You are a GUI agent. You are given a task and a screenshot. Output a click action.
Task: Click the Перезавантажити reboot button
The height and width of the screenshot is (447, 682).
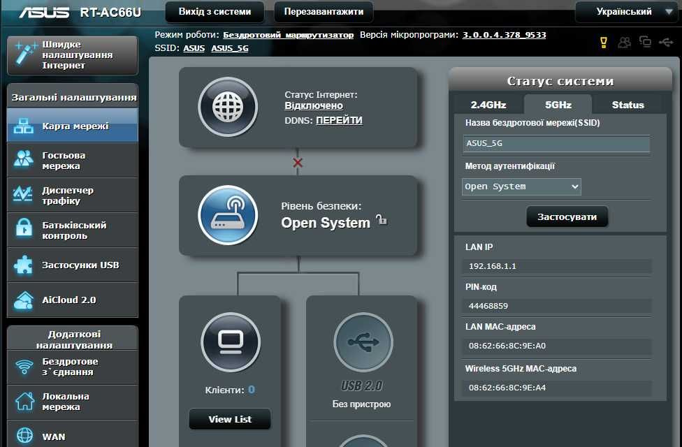coord(324,12)
